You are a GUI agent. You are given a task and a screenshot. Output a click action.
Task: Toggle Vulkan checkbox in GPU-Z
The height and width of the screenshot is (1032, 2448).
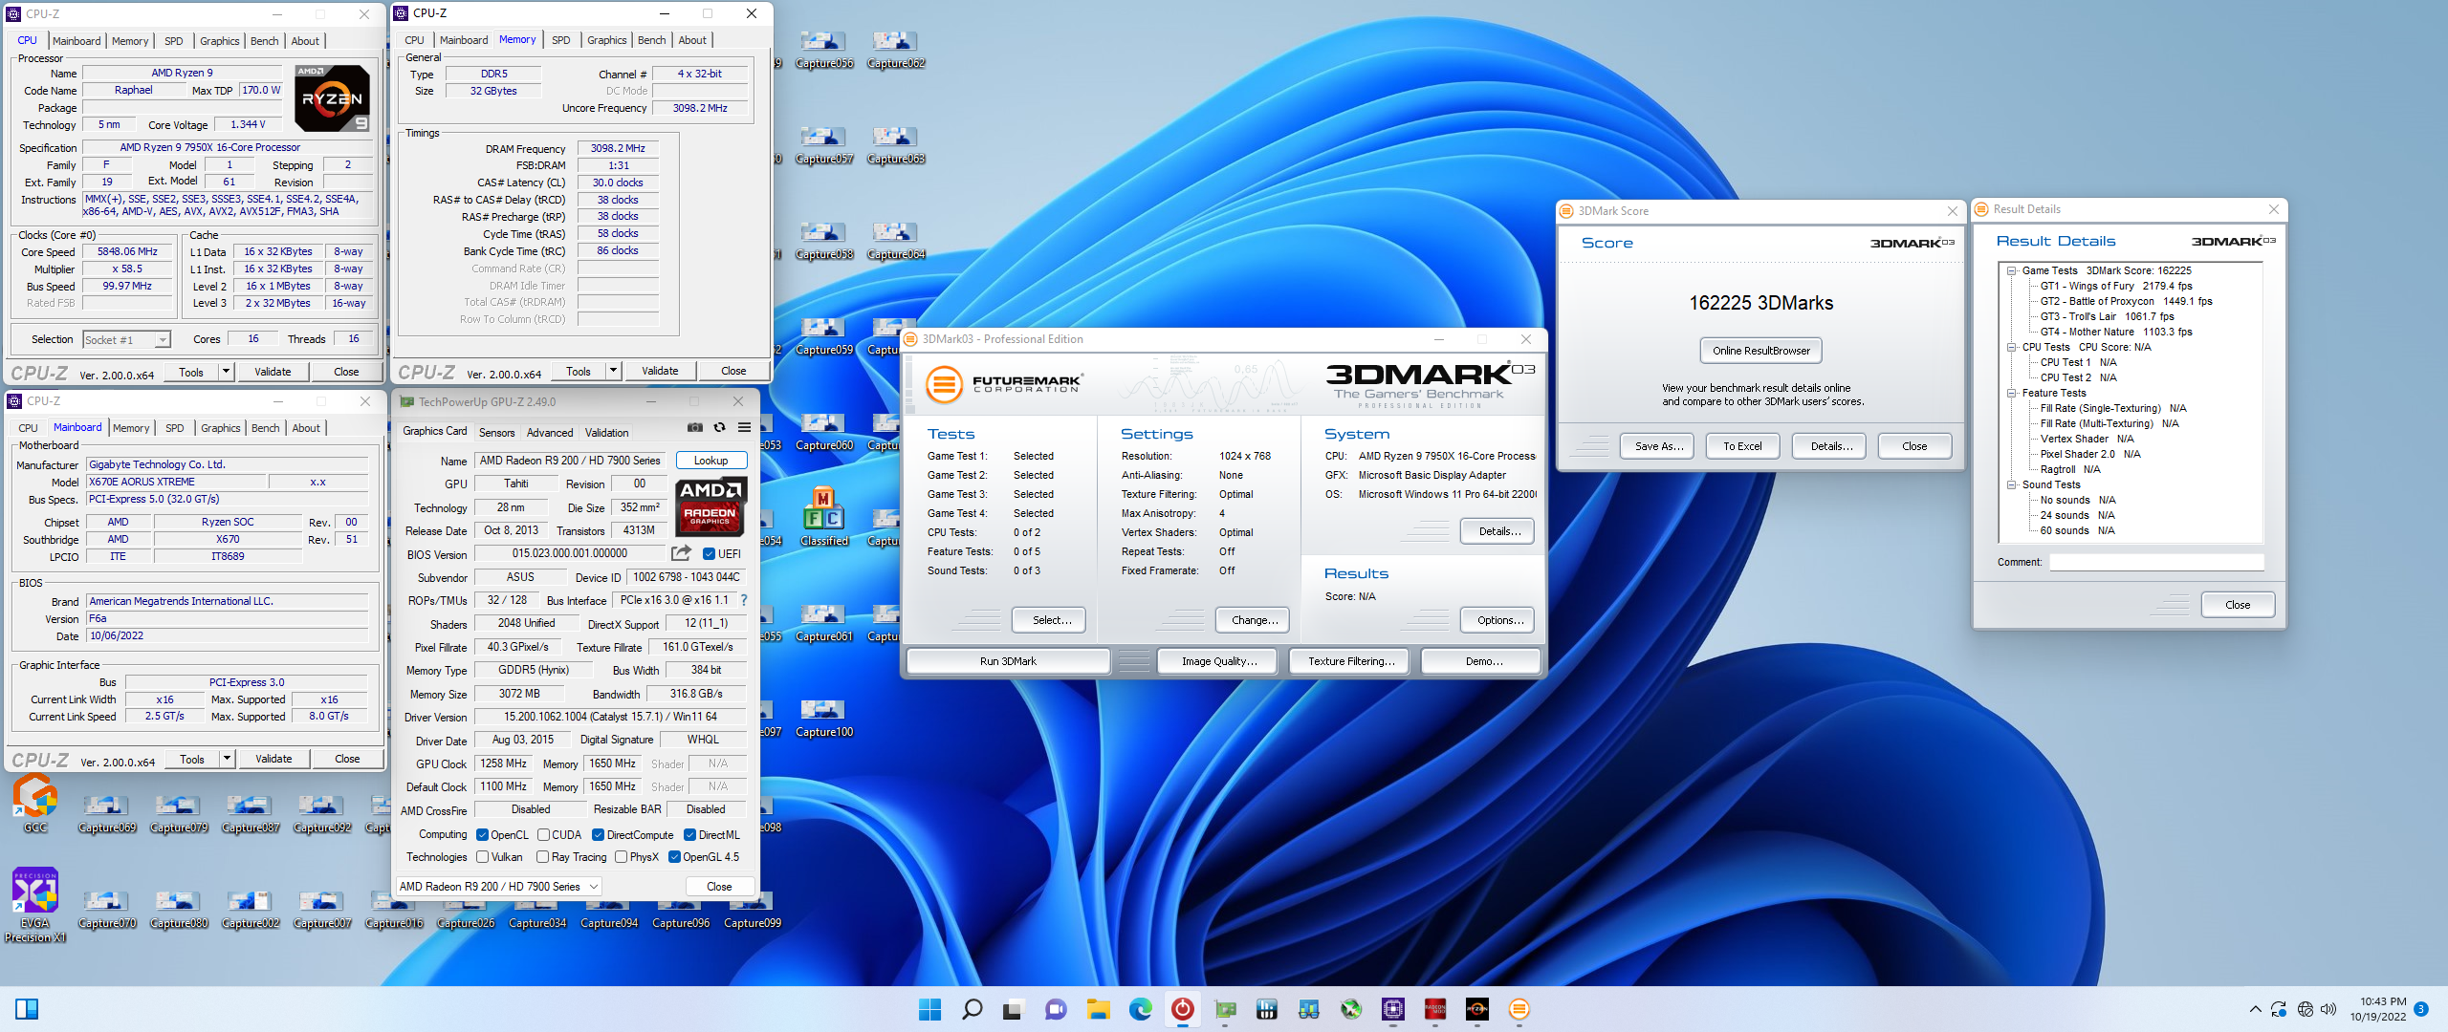pyautogui.click(x=482, y=857)
